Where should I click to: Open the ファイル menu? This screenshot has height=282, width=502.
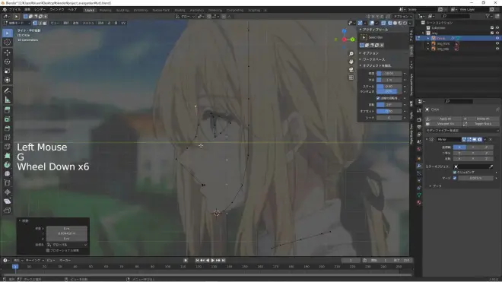[x=14, y=10]
